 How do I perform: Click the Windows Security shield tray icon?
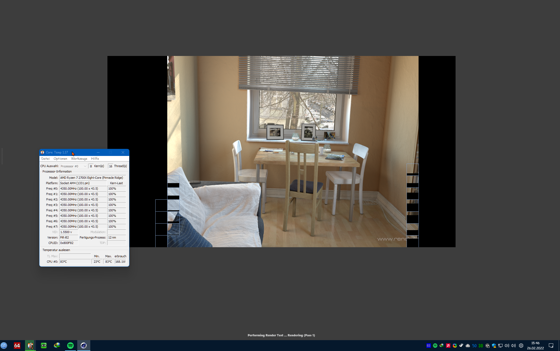click(x=494, y=346)
